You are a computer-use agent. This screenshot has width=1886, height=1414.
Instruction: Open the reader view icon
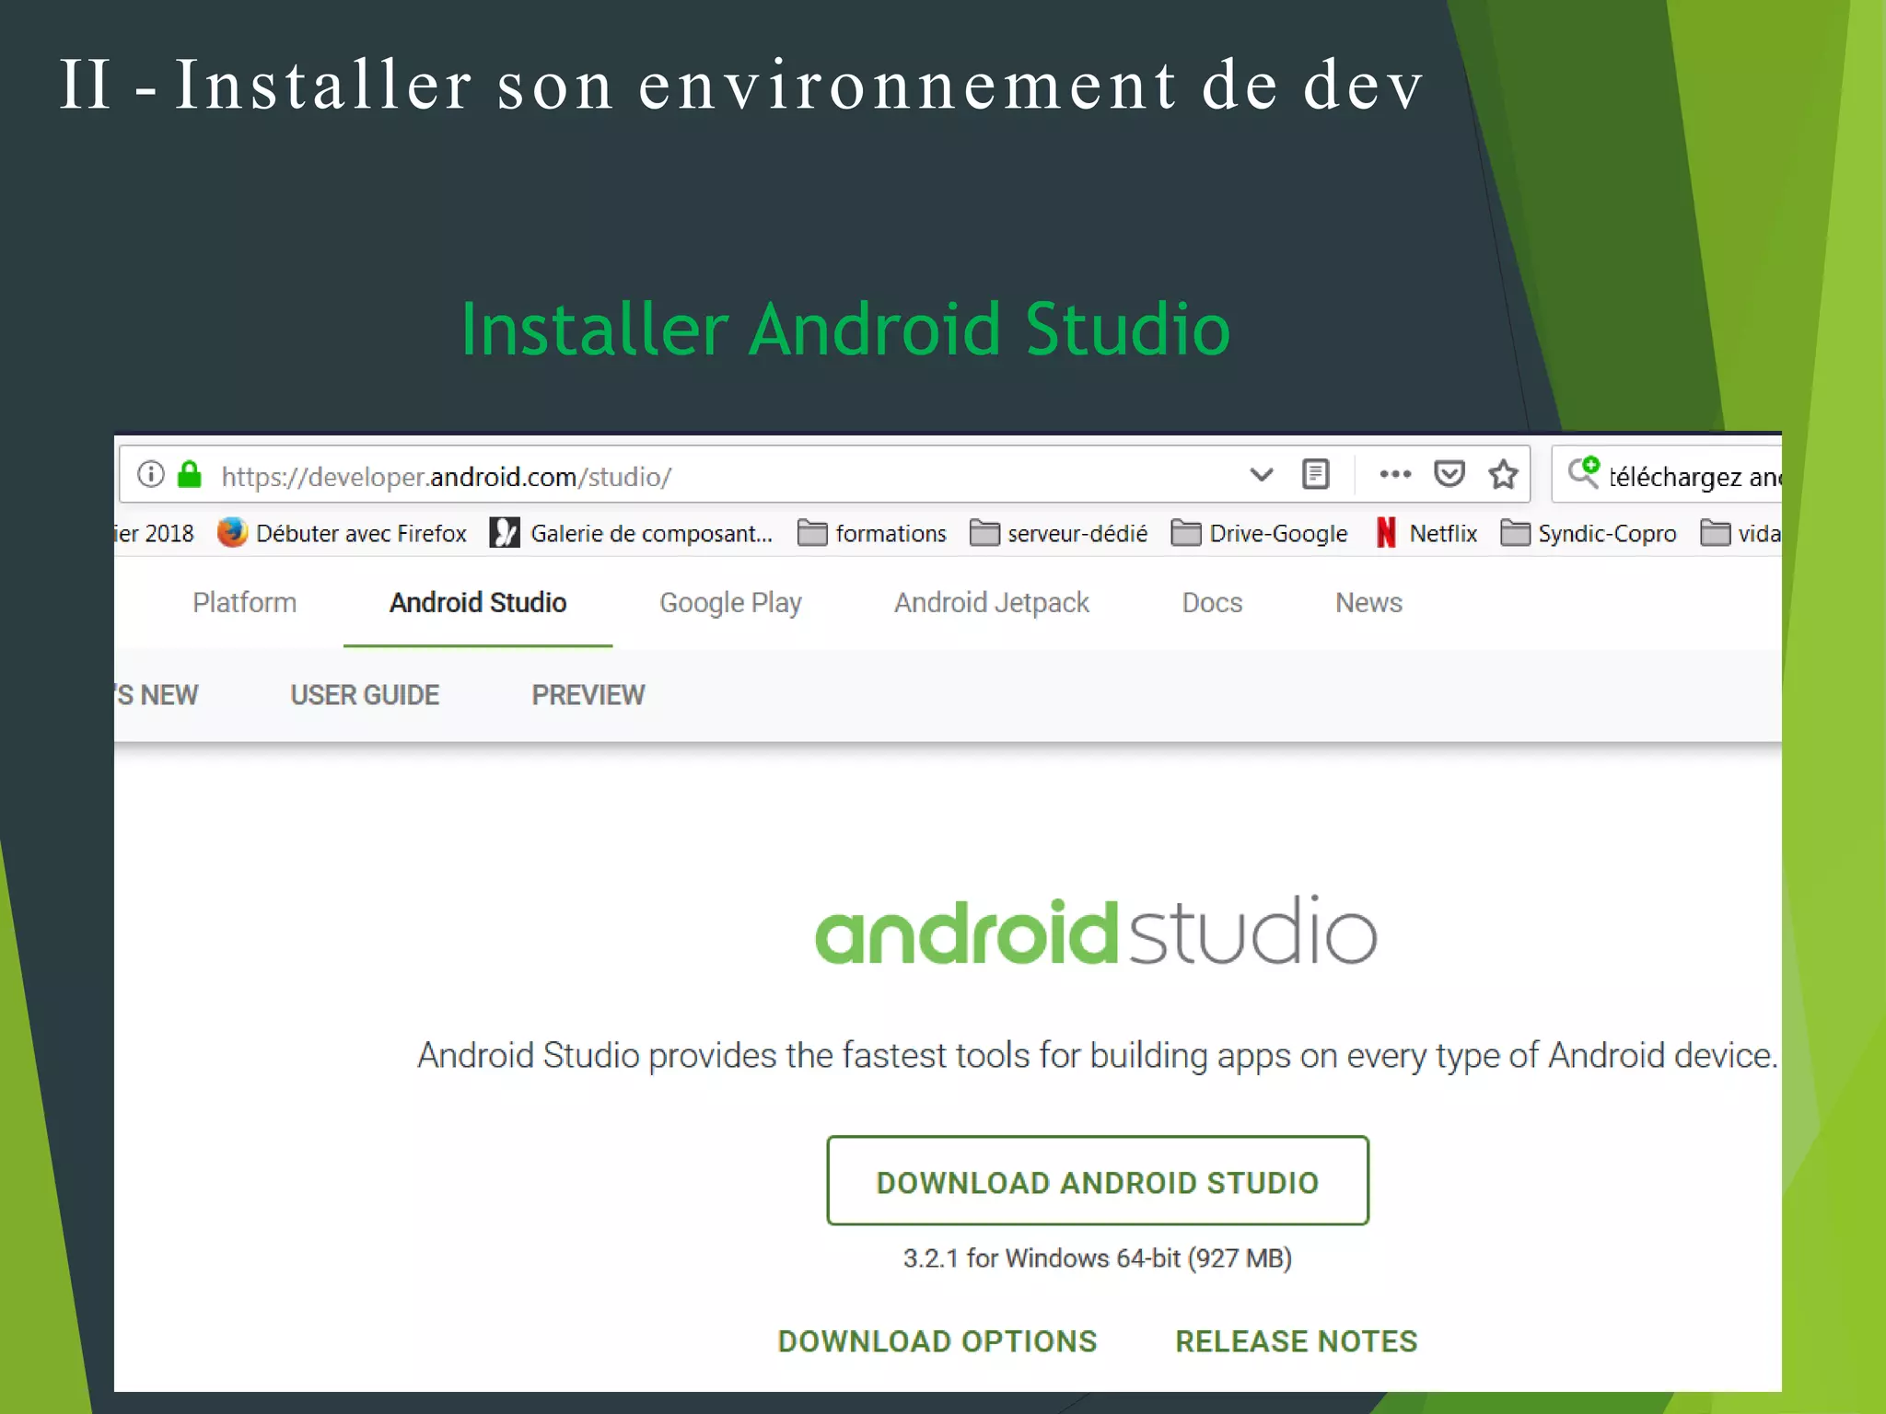pyautogui.click(x=1316, y=475)
